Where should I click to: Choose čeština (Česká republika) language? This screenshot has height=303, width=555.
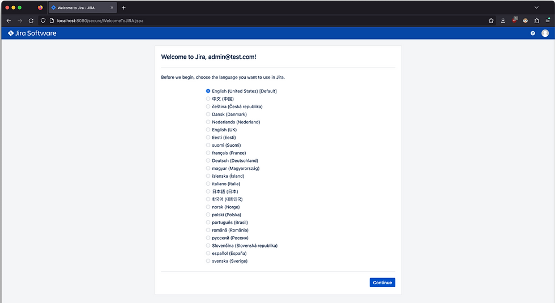point(208,106)
